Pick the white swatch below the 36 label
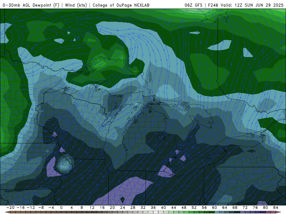This screenshot has height=214, width=286. point(156,212)
